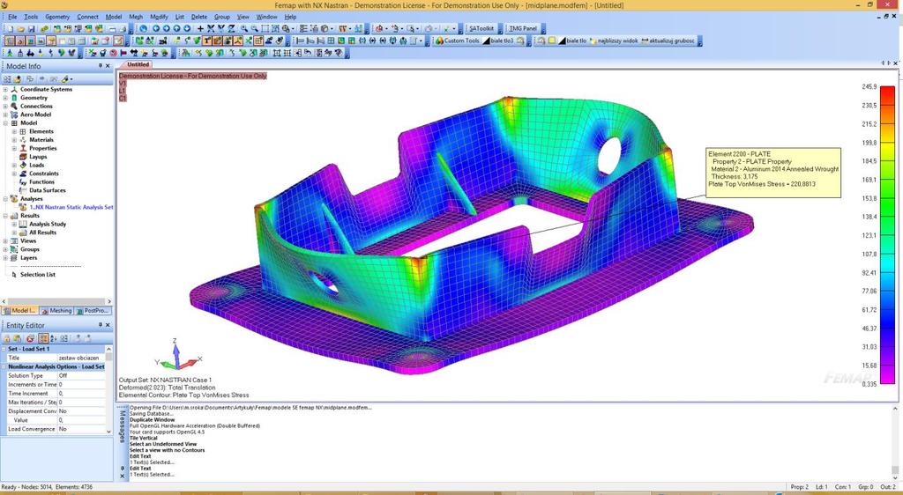
Task: Click the right arrow view rotate icon
Action: (167, 28)
